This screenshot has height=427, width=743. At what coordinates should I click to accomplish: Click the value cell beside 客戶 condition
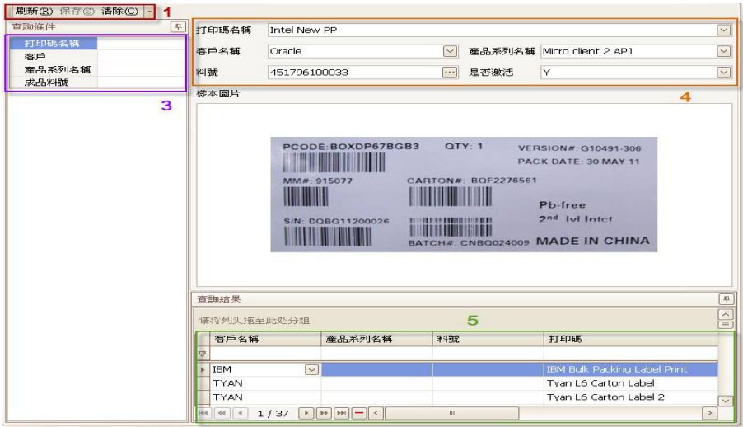(141, 56)
